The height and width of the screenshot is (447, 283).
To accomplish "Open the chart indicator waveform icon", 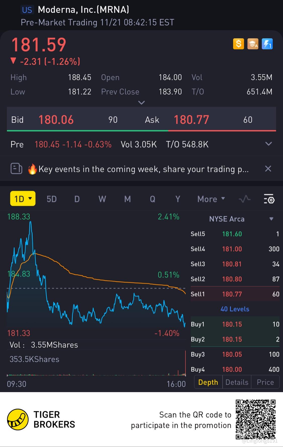I will (x=245, y=199).
